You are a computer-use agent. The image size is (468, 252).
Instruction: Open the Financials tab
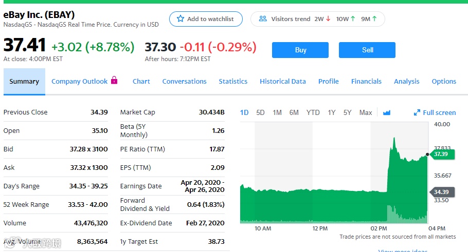click(x=366, y=81)
